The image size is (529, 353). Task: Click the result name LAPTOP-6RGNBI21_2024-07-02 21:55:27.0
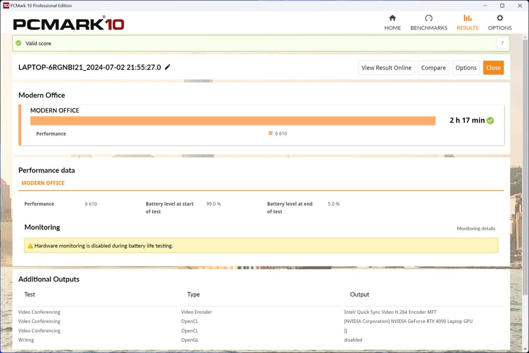click(x=89, y=68)
